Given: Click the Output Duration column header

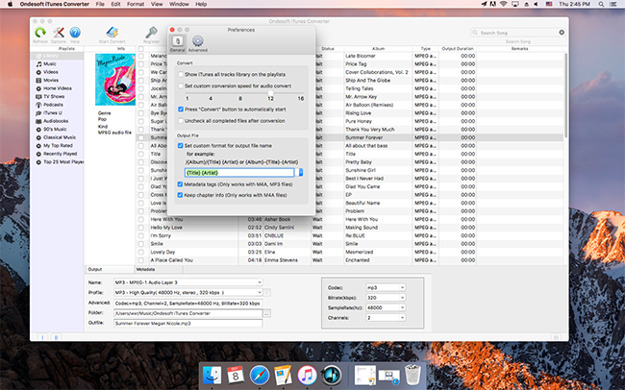Looking at the screenshot, I should (x=458, y=49).
